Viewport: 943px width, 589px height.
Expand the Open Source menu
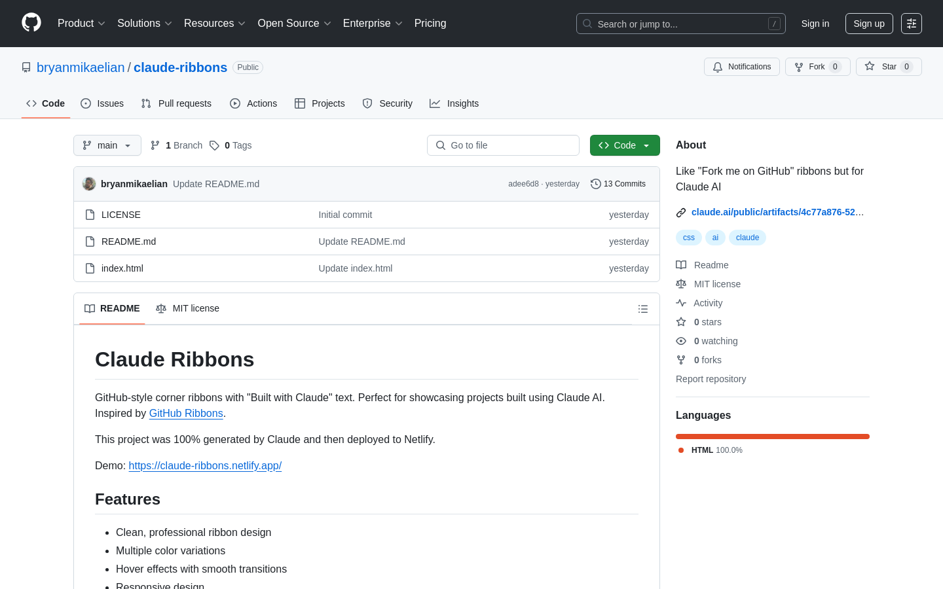click(x=295, y=24)
